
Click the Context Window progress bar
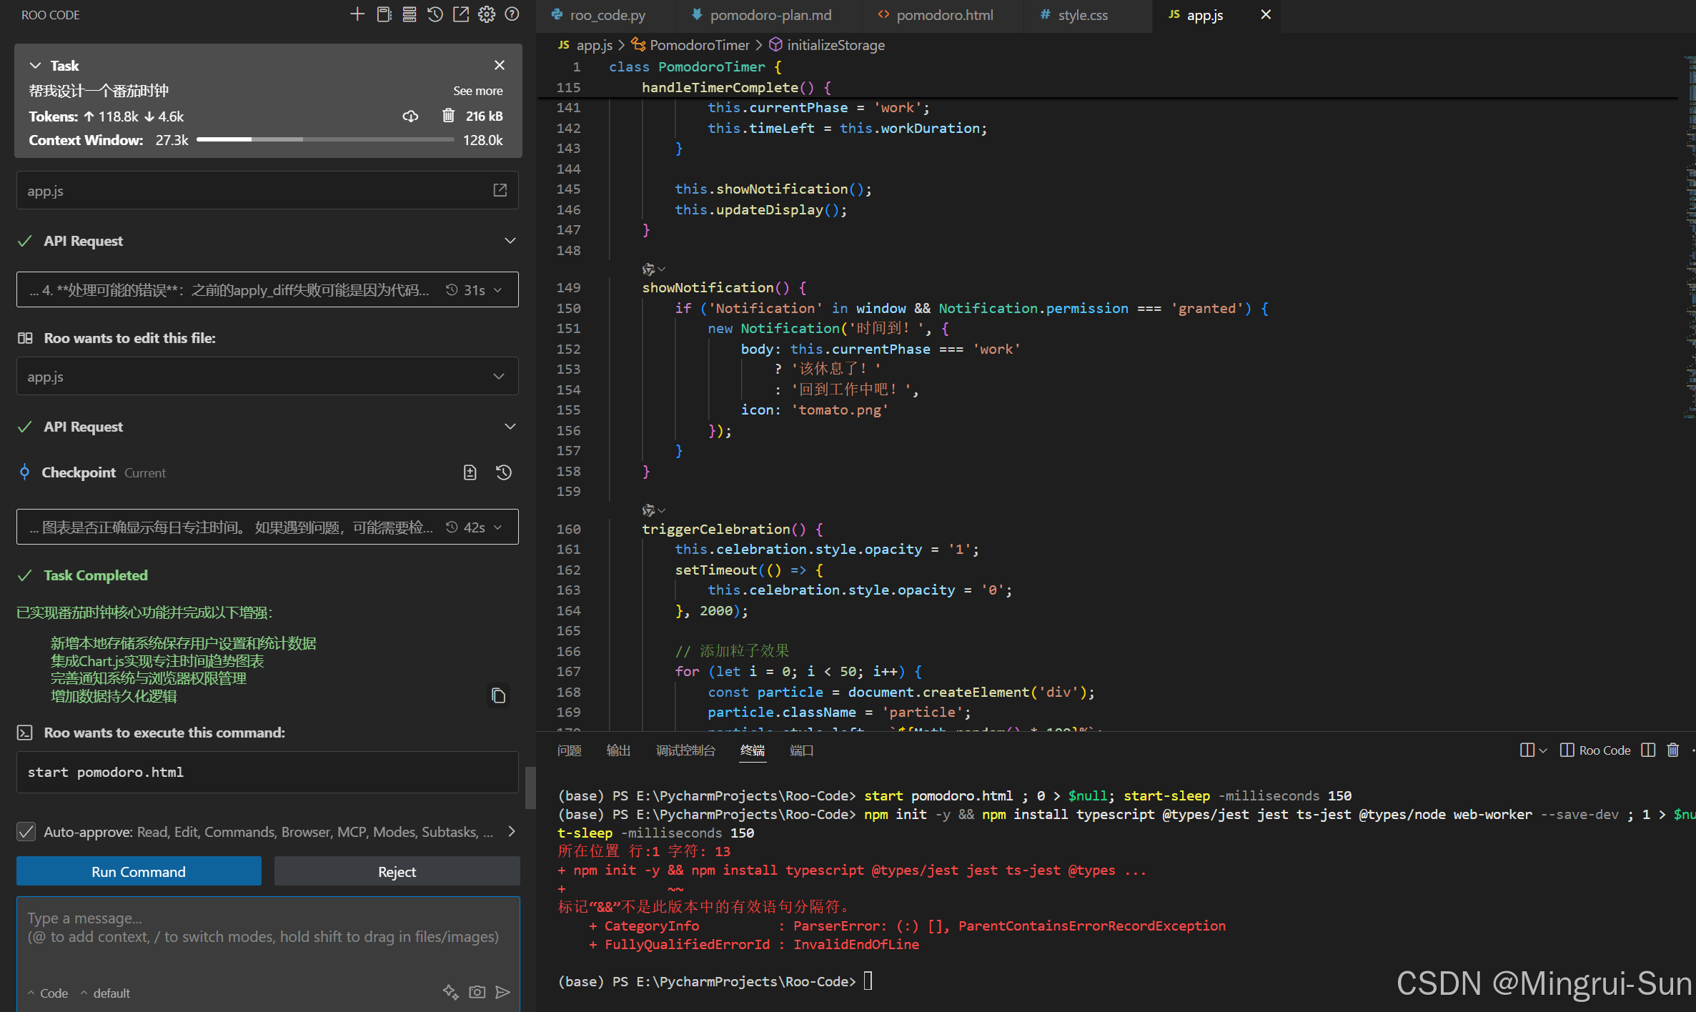(x=325, y=140)
